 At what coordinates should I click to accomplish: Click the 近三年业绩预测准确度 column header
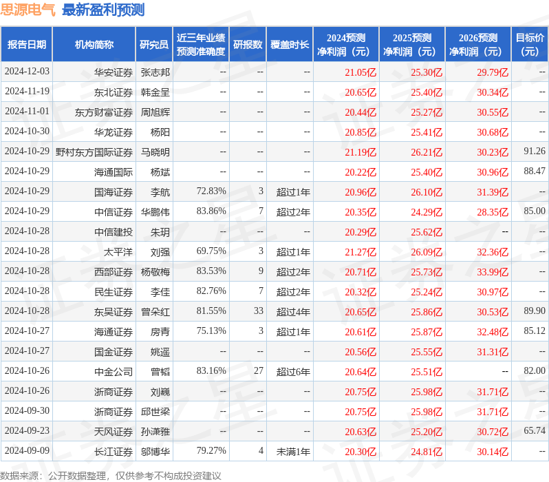(201, 45)
